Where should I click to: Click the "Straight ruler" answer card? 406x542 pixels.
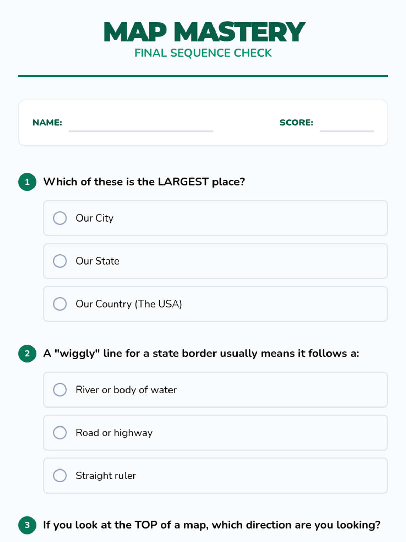tap(216, 476)
